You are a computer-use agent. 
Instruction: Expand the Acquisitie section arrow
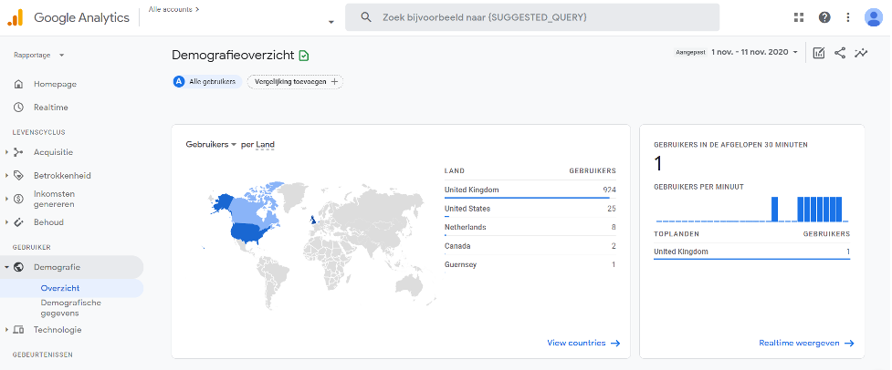point(6,152)
